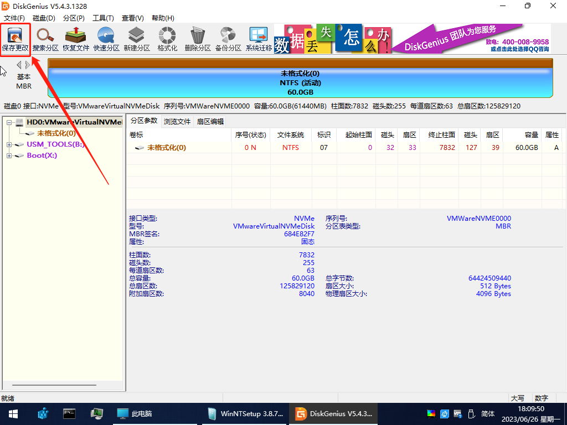
Task: Expand USM_TOOLS(B:) tree node
Action: 9,144
